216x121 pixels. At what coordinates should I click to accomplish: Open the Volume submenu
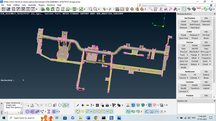[x=183, y=78]
